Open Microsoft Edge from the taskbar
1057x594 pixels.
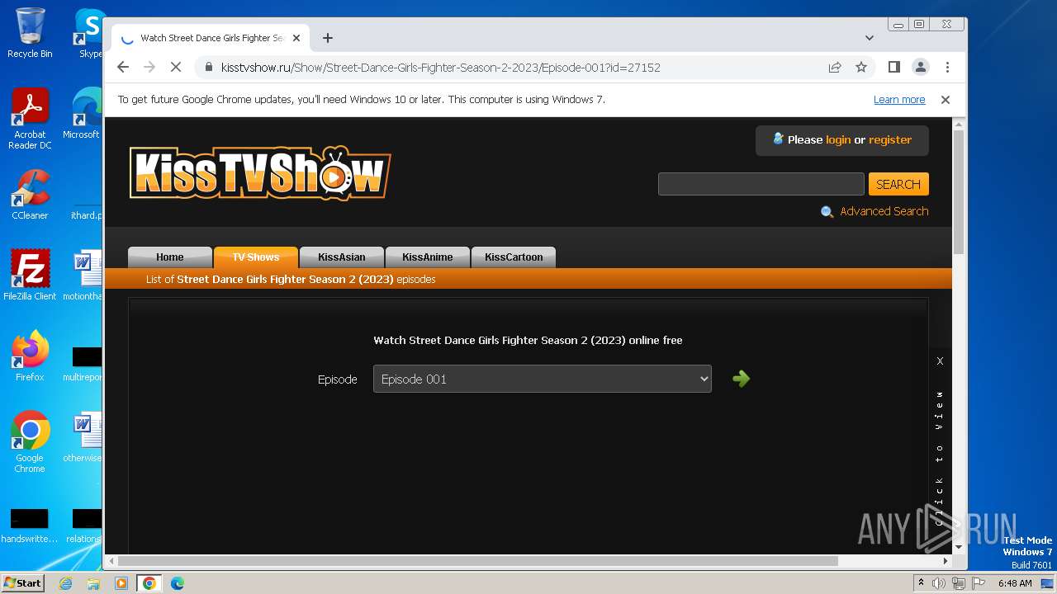(178, 583)
